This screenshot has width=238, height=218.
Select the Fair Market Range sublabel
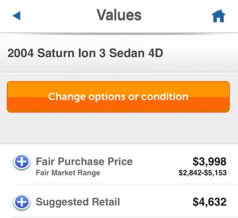tap(68, 173)
